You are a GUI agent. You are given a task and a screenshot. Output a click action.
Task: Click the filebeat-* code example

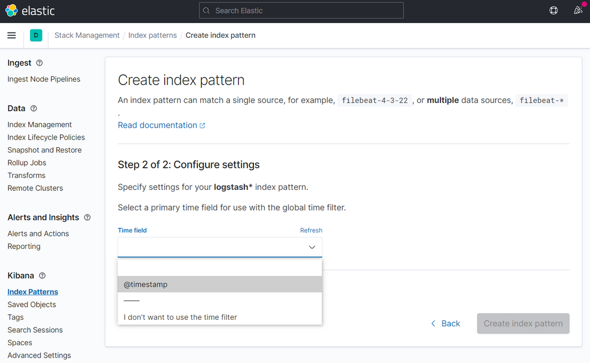tap(542, 101)
